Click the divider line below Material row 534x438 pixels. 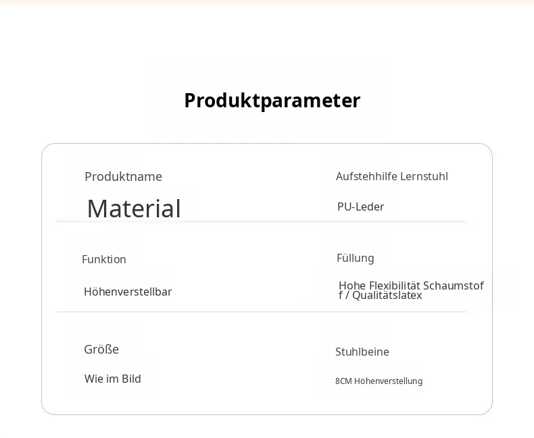(x=260, y=221)
